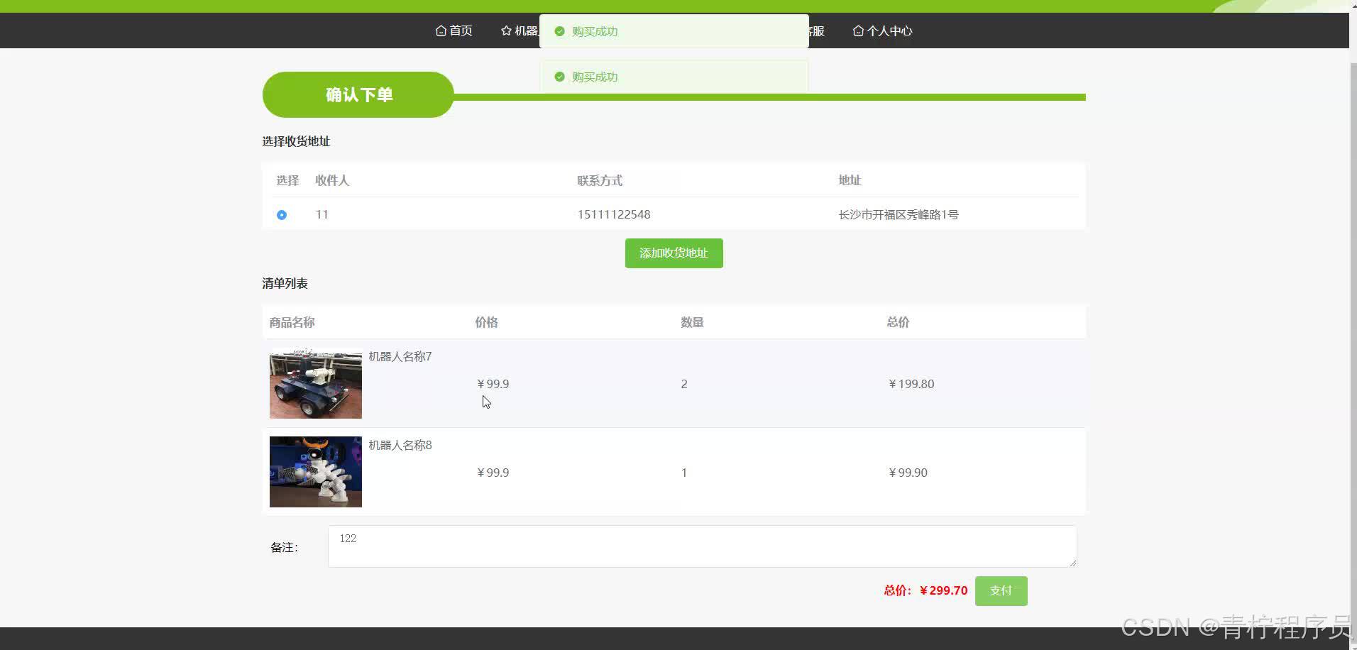This screenshot has height=650, width=1357.
Task: Click the 备注 remarks text area
Action: click(x=702, y=546)
